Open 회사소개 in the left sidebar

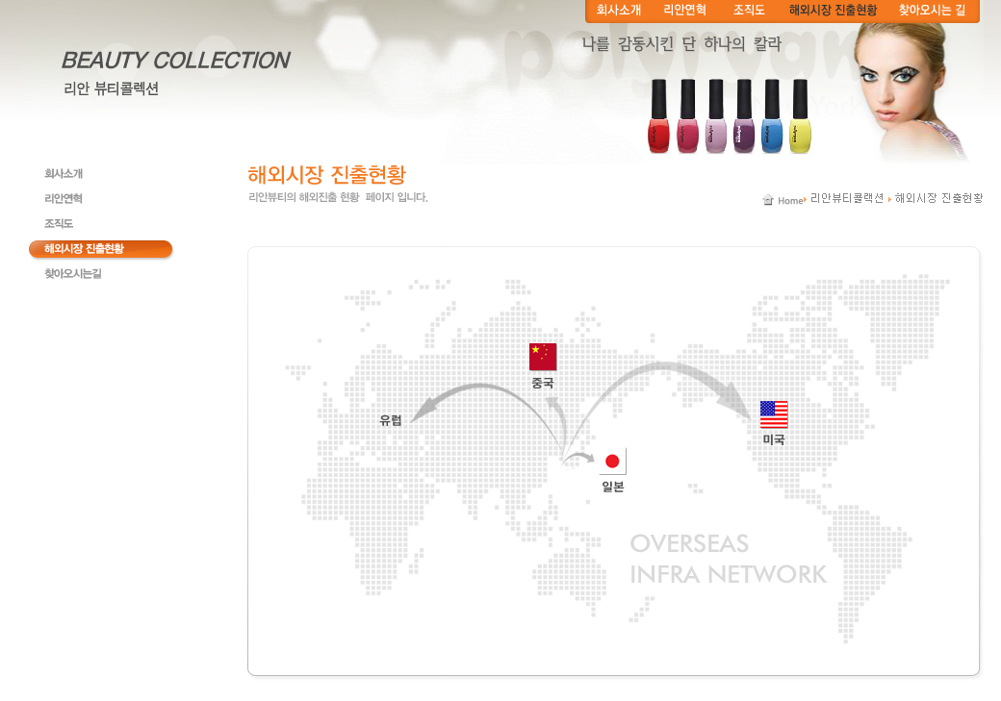[64, 174]
